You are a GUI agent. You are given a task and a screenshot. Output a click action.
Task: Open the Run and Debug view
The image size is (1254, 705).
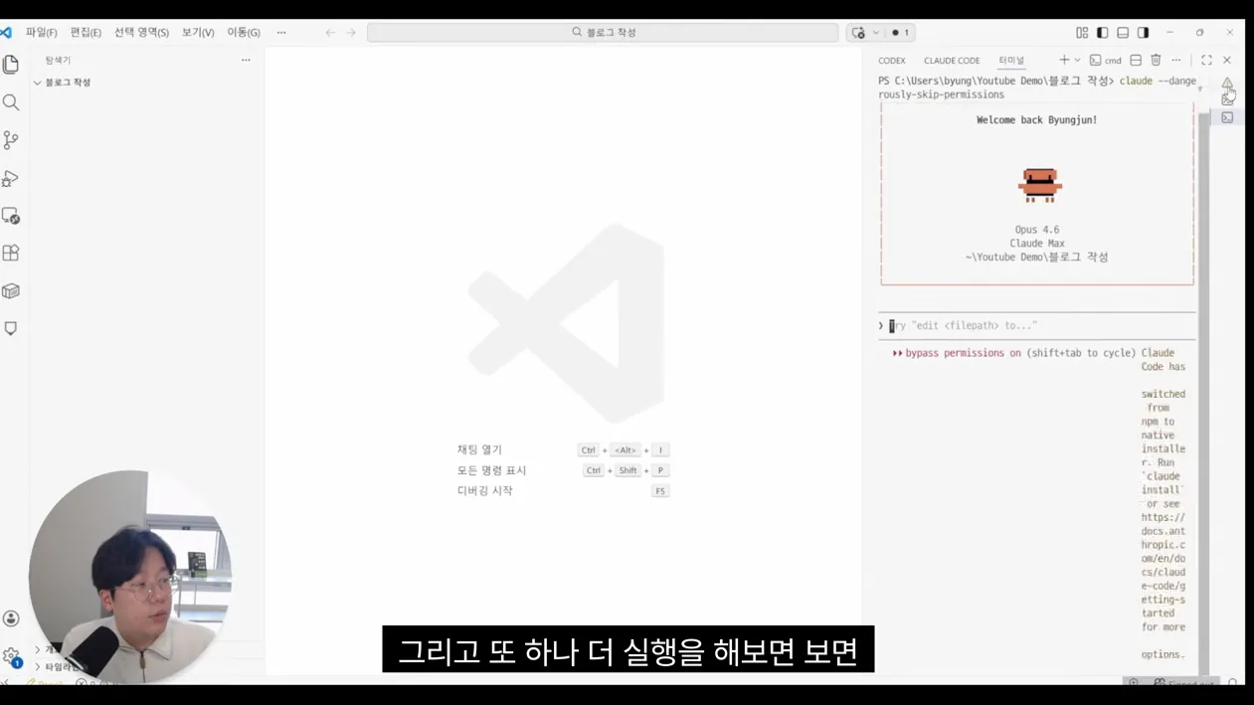pyautogui.click(x=11, y=178)
